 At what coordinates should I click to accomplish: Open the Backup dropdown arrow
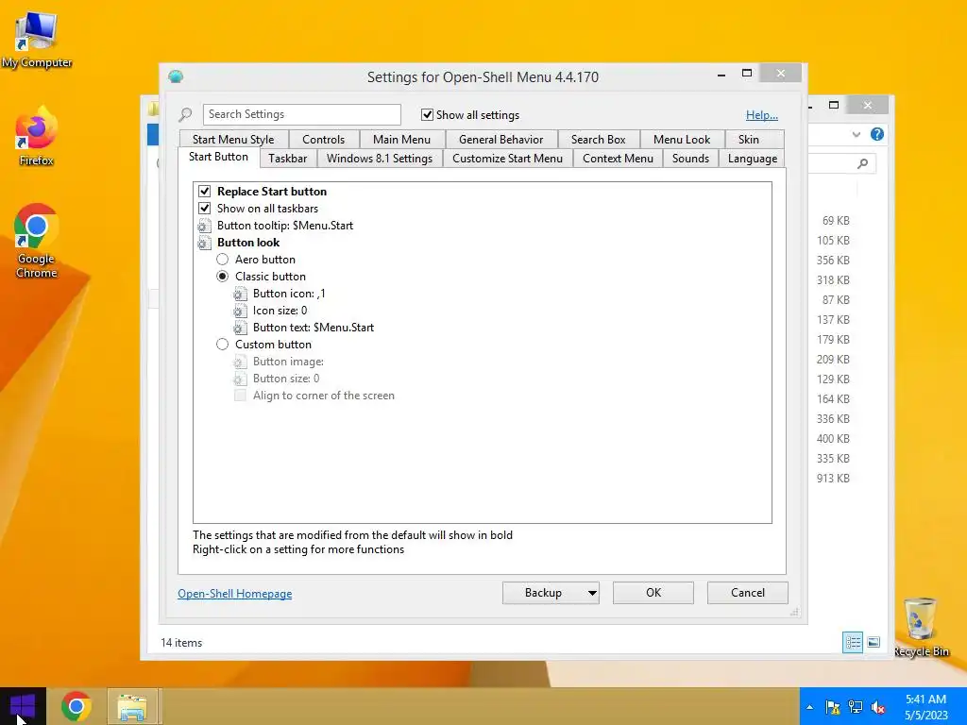(x=592, y=593)
